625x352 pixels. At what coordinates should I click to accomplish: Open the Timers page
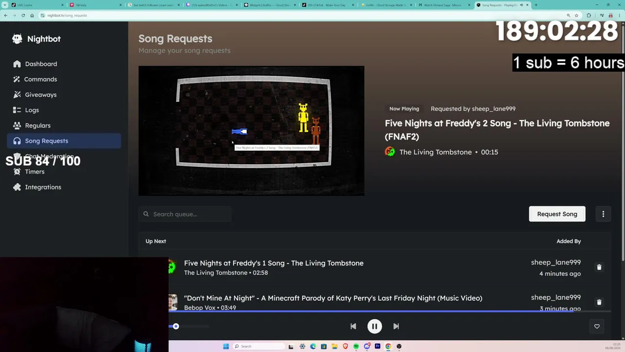pyautogui.click(x=64, y=172)
